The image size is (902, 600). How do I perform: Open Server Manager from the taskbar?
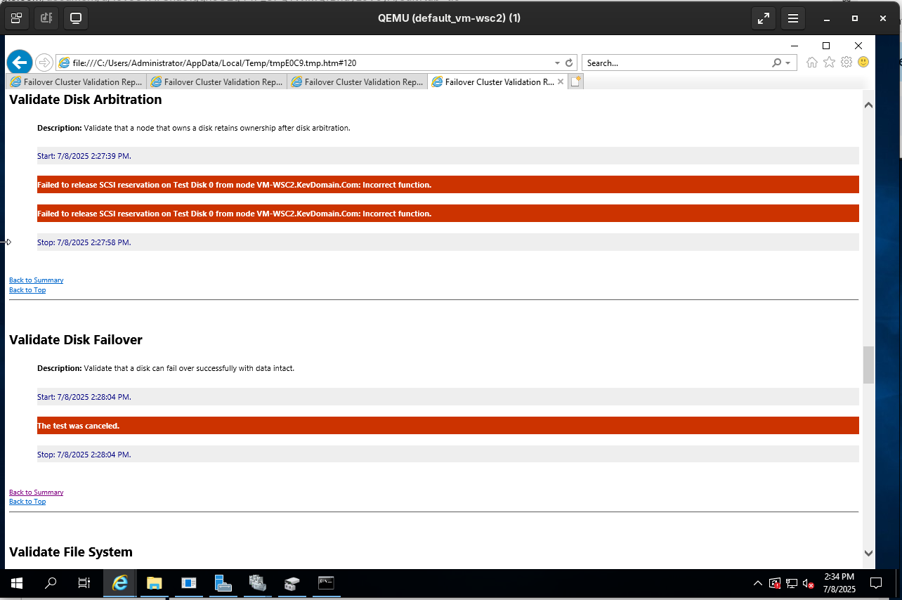223,583
